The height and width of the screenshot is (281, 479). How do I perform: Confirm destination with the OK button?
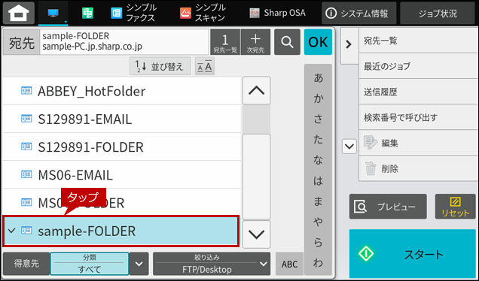click(318, 42)
